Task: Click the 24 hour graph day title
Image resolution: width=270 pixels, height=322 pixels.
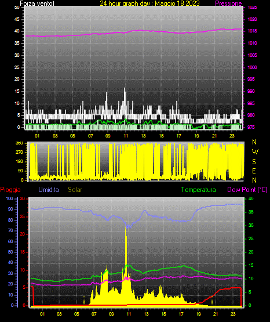Action: (x=150, y=3)
